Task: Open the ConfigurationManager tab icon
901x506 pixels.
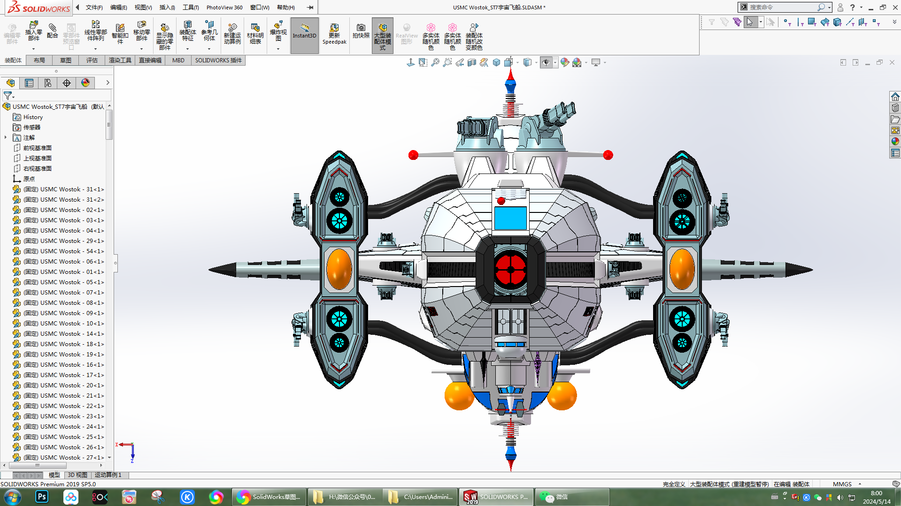Action: tap(48, 83)
